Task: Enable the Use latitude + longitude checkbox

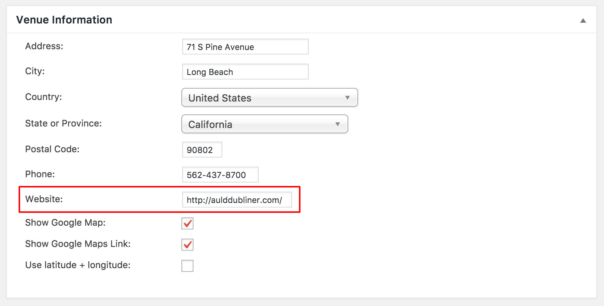Action: point(187,266)
